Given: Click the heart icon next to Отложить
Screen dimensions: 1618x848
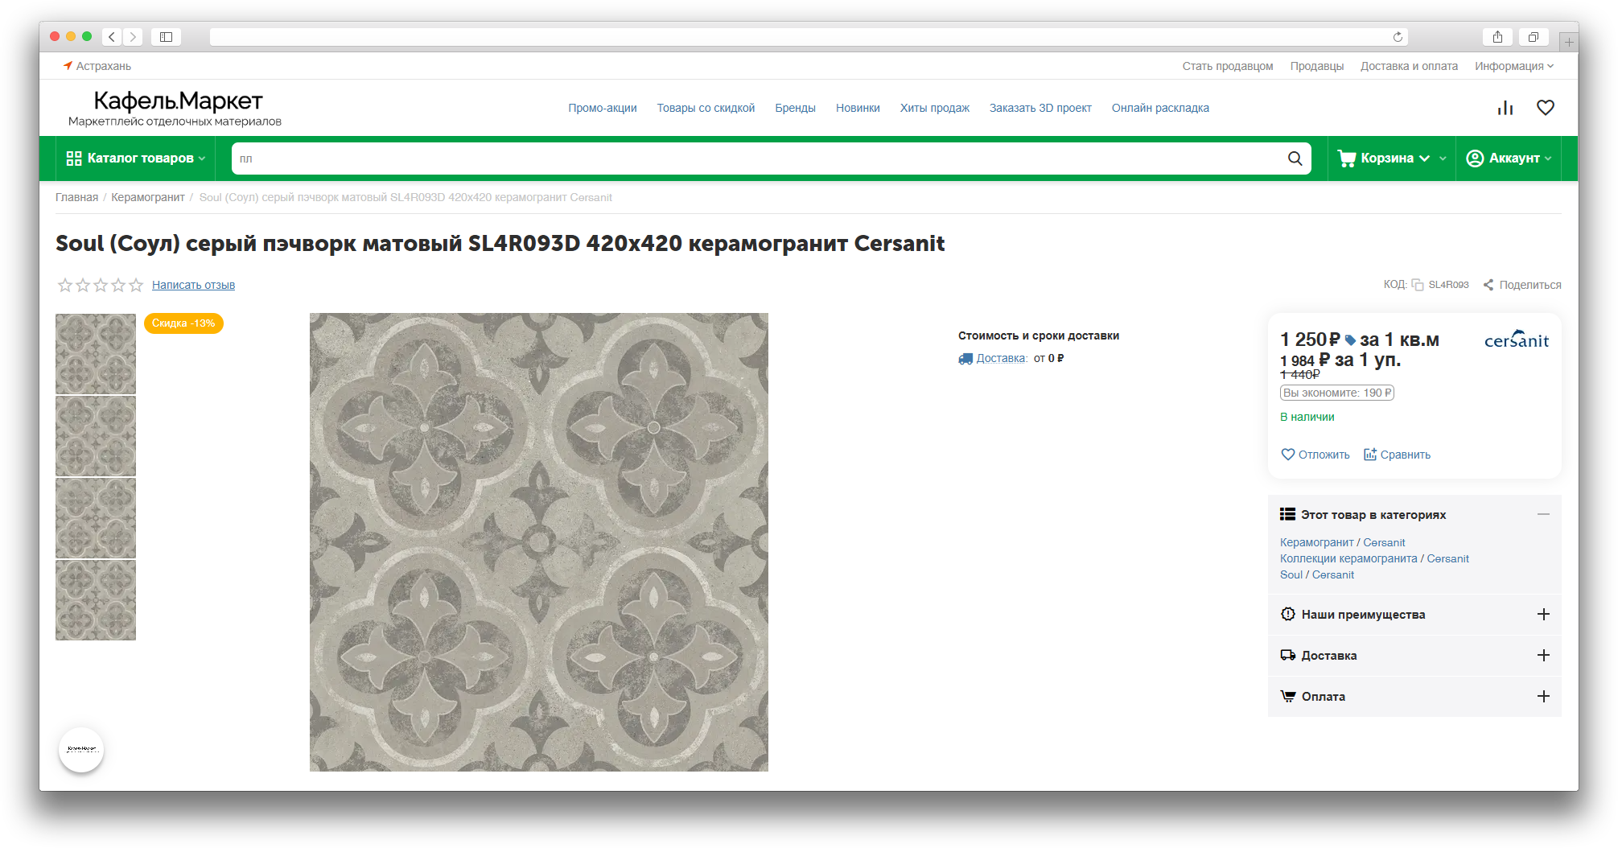Looking at the screenshot, I should pyautogui.click(x=1287, y=455).
